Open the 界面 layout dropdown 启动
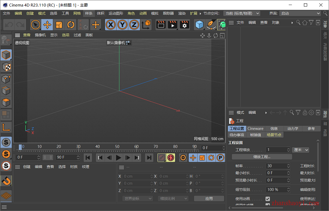Image resolution: width=329 pixels, height=211 pixels. click(x=300, y=14)
